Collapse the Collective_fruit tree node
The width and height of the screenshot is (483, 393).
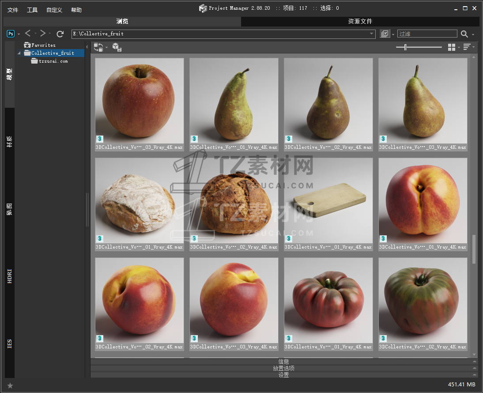pyautogui.click(x=19, y=53)
